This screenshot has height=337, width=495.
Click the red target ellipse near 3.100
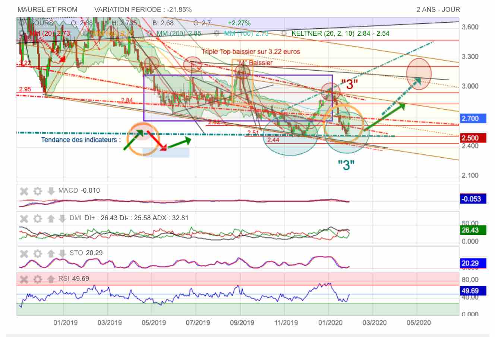pyautogui.click(x=419, y=74)
